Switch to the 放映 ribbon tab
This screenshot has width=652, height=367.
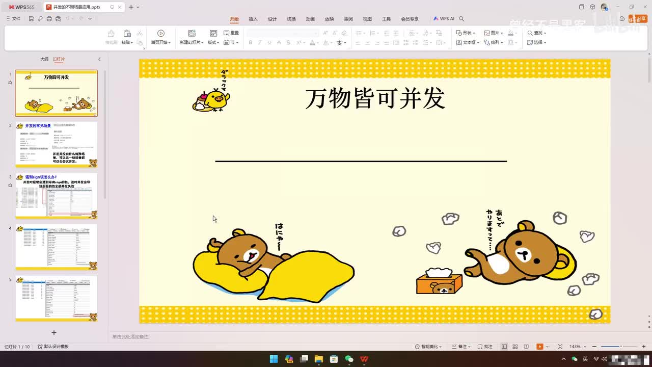pyautogui.click(x=329, y=19)
